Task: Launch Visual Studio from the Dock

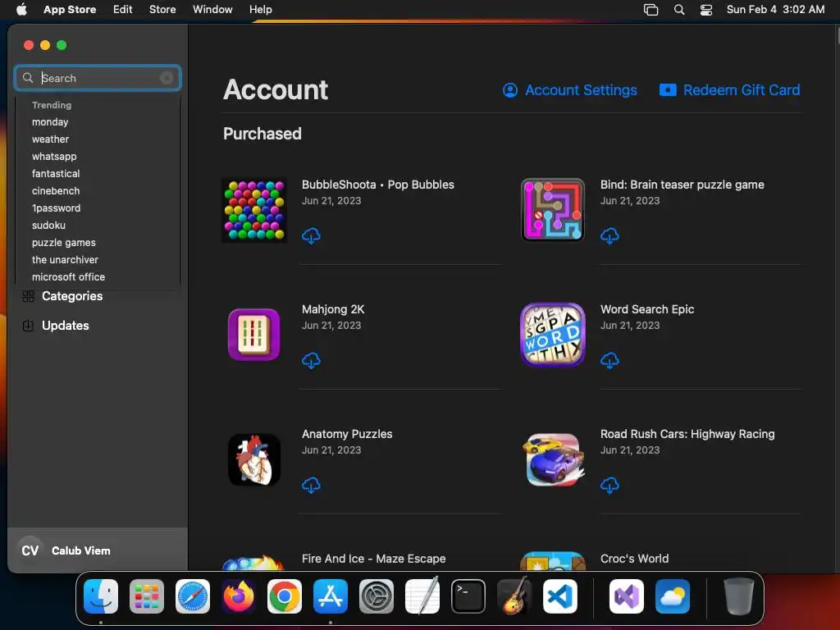Action: coord(626,596)
